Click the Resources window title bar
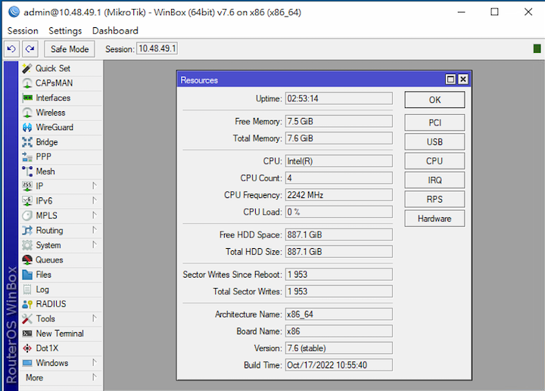Screen dimensions: 545x391 (324, 80)
